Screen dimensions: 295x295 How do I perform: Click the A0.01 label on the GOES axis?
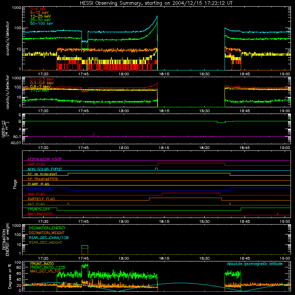(x=15, y=143)
